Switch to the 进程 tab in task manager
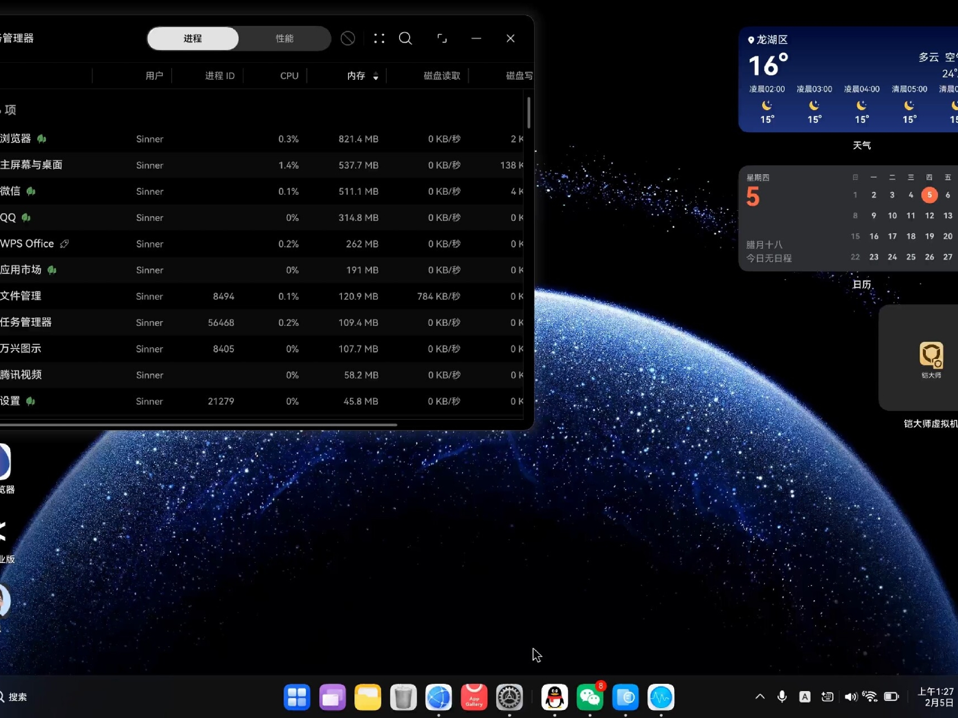Viewport: 958px width, 718px height. click(x=193, y=39)
